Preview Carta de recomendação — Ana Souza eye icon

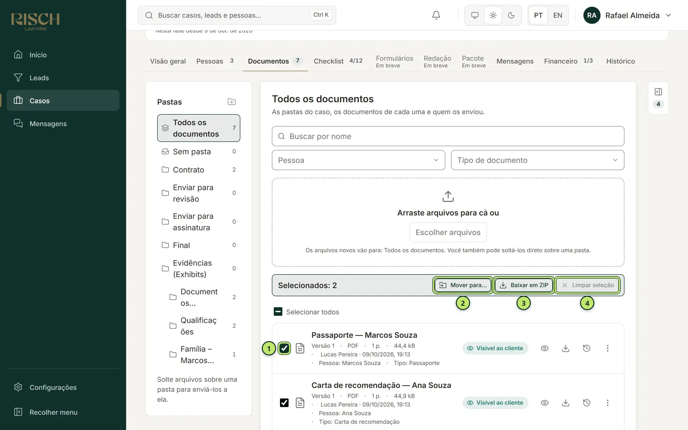(x=545, y=403)
